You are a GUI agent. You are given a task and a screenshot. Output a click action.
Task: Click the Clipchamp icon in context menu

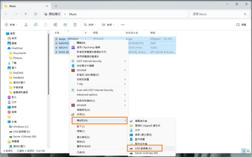coord(73,47)
